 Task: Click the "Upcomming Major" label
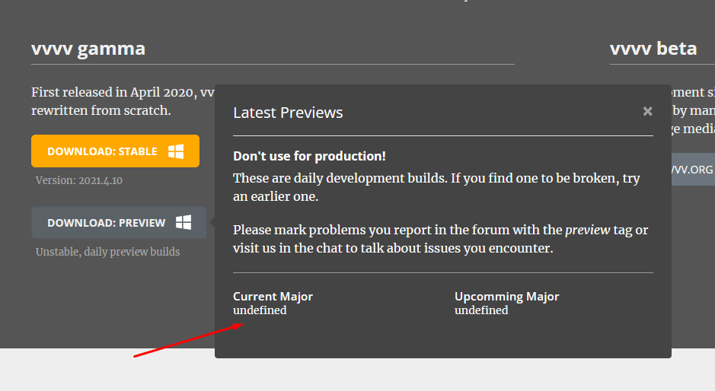point(506,297)
